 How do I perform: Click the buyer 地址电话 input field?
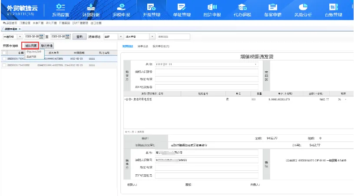click(x=207, y=79)
